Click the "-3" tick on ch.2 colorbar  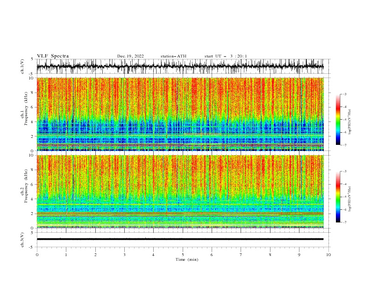[x=344, y=172]
